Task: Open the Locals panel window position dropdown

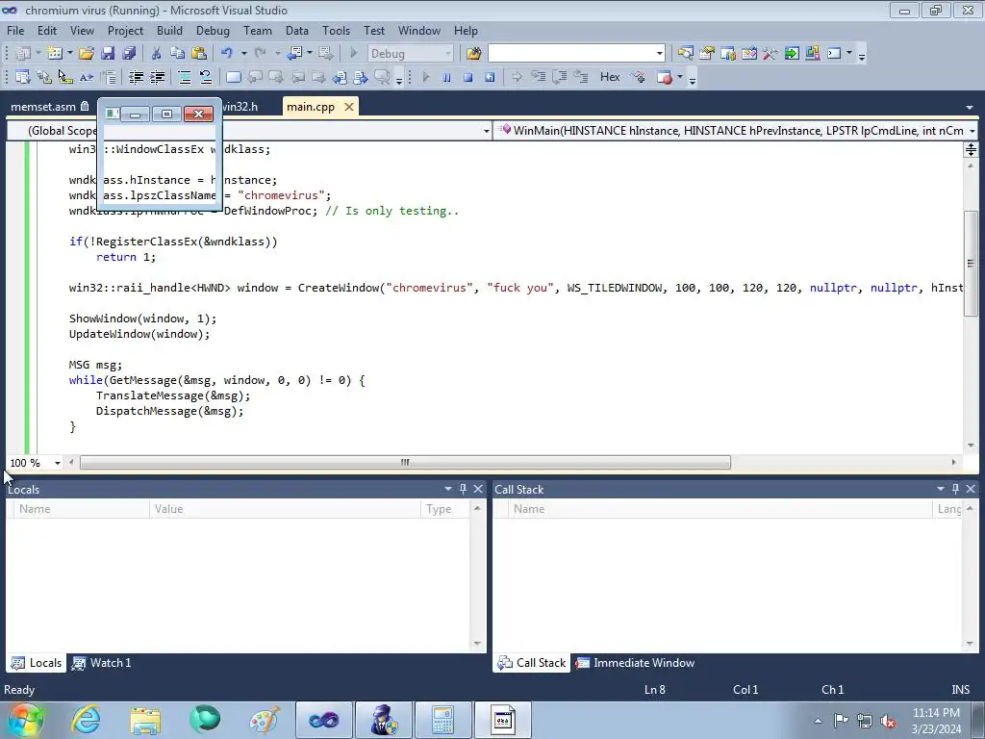Action: click(x=448, y=489)
